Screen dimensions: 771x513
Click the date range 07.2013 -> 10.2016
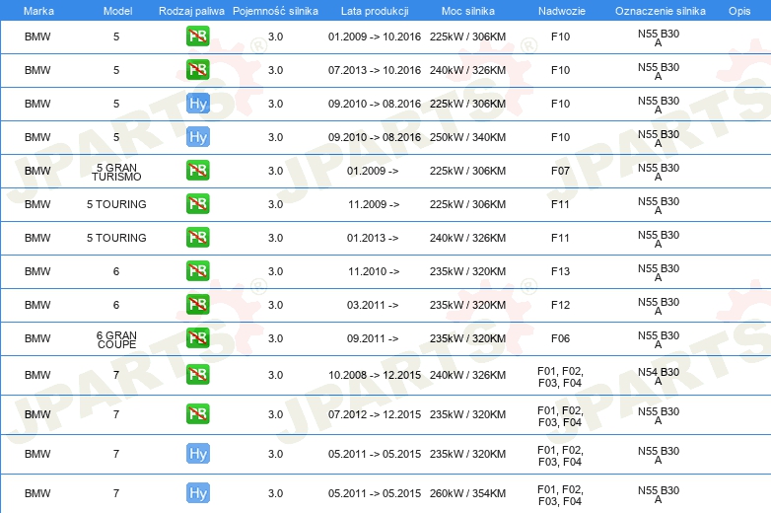click(375, 70)
